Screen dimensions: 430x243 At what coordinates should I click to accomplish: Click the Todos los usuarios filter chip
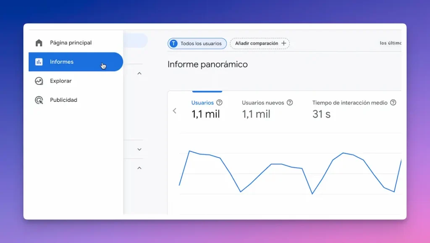pyautogui.click(x=197, y=43)
